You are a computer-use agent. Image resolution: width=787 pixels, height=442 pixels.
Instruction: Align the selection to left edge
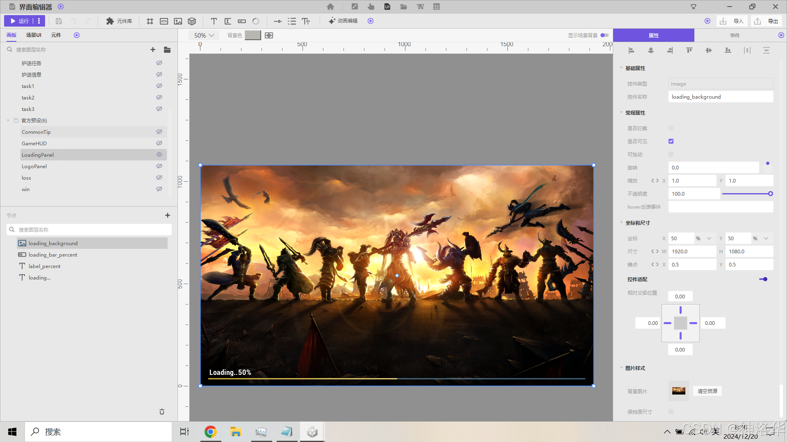point(631,50)
